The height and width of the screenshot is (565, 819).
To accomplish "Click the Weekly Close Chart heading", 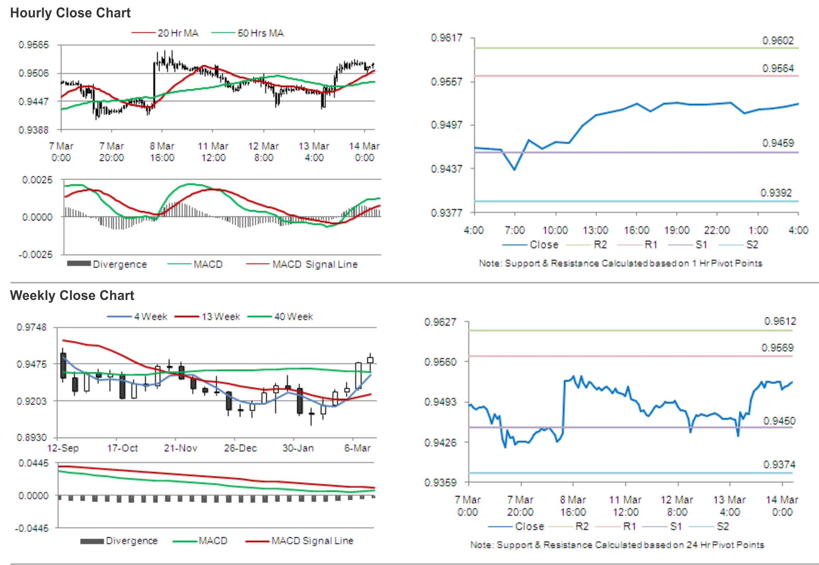I will pos(72,296).
